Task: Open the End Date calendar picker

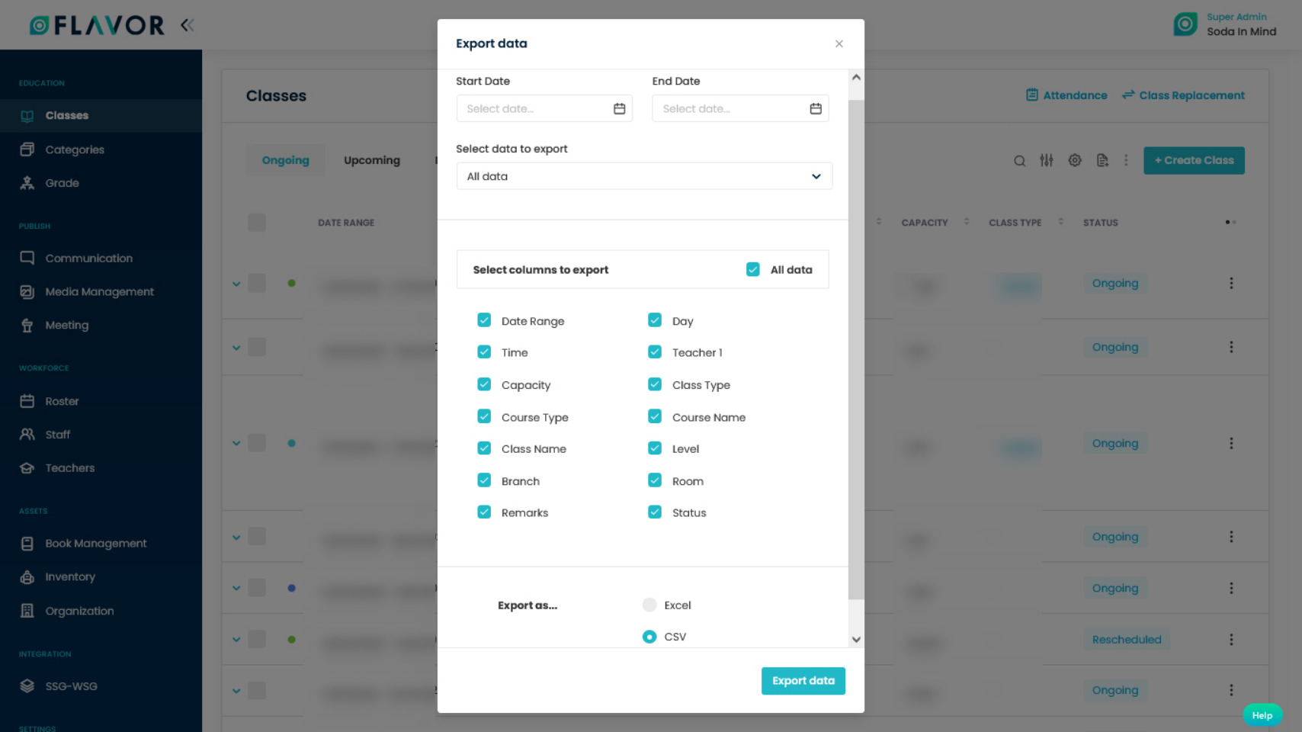Action: coord(815,108)
